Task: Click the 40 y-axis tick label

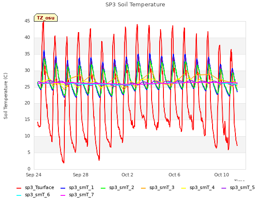Action: point(27,38)
